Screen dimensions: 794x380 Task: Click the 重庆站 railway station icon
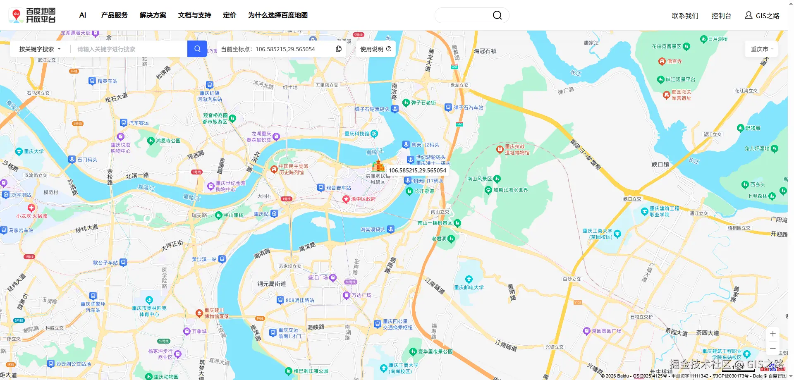274,213
